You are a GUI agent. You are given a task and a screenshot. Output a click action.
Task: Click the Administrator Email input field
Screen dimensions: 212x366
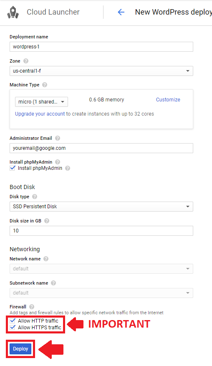[x=101, y=148]
